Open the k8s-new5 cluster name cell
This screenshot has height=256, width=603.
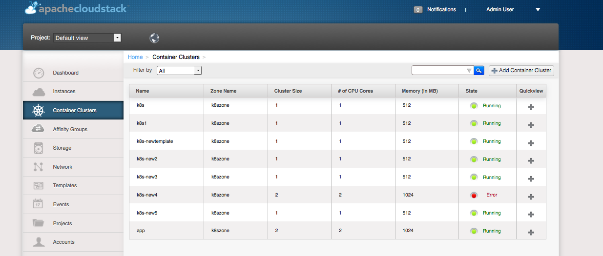tap(166, 213)
